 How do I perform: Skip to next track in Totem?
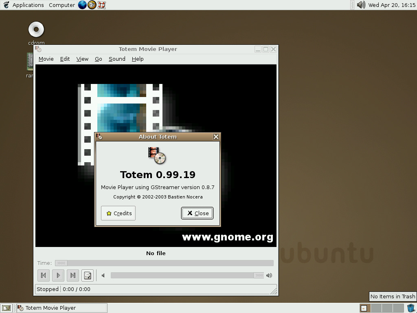click(73, 275)
